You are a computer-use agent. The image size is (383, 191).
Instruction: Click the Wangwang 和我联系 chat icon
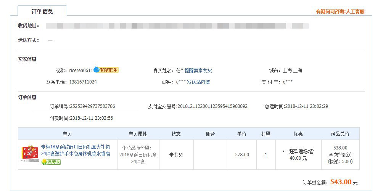[106, 70]
